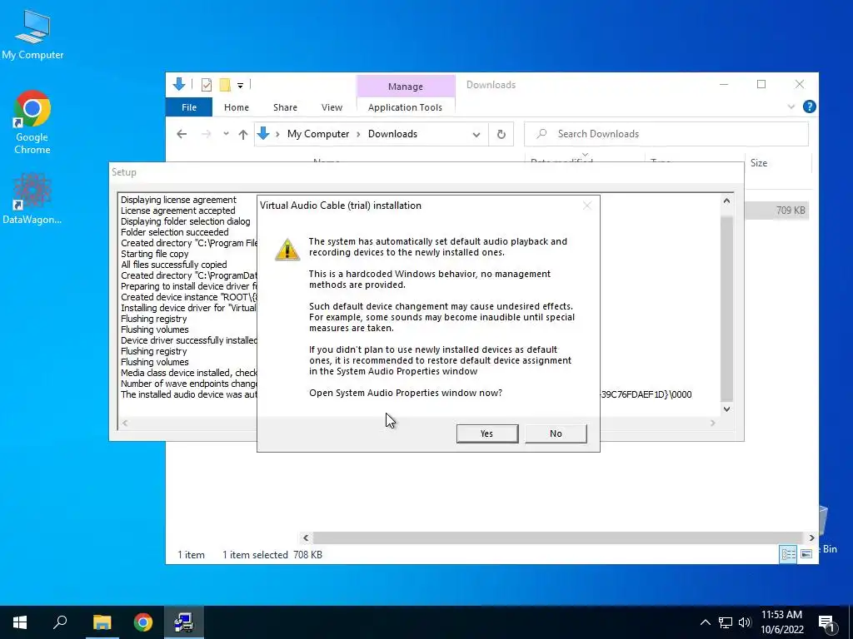Open My Computer desktop icon
The width and height of the screenshot is (853, 639).
pos(32,34)
